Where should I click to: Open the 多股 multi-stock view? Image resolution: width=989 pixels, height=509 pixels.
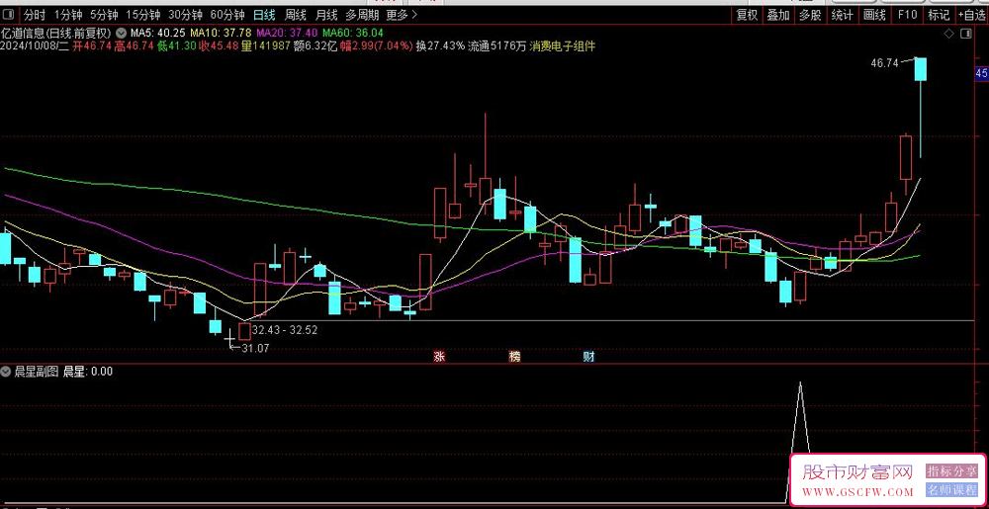(x=811, y=15)
